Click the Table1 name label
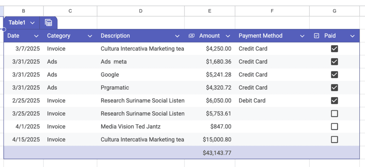The height and width of the screenshot is (167, 365). tap(17, 23)
